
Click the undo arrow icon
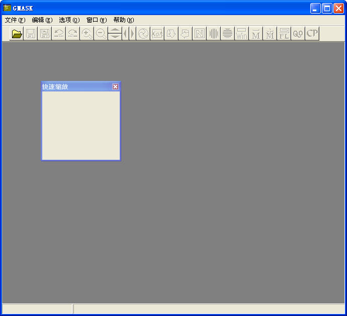[x=59, y=34]
